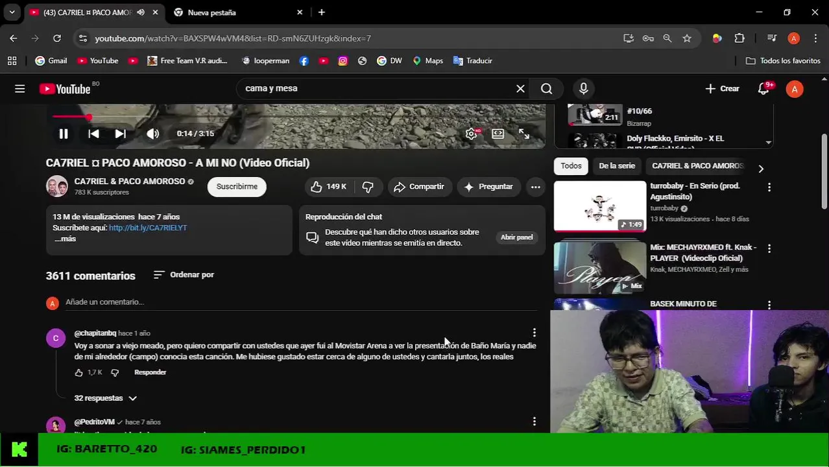Click the page vertical scrollbar
829x467 pixels.
[x=824, y=172]
